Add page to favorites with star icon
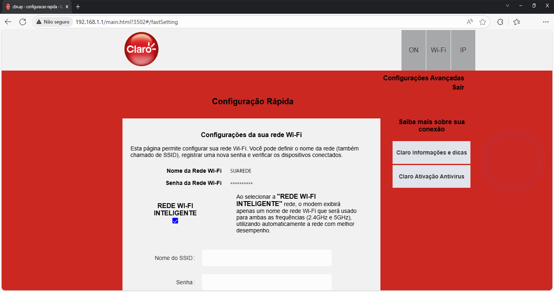Image resolution: width=554 pixels, height=292 pixels. tap(483, 22)
